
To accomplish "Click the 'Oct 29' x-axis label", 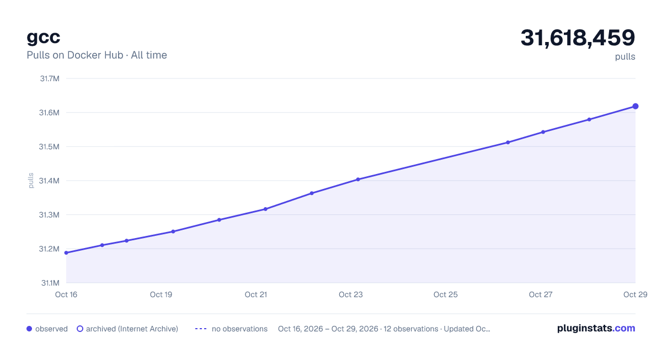I will point(634,294).
